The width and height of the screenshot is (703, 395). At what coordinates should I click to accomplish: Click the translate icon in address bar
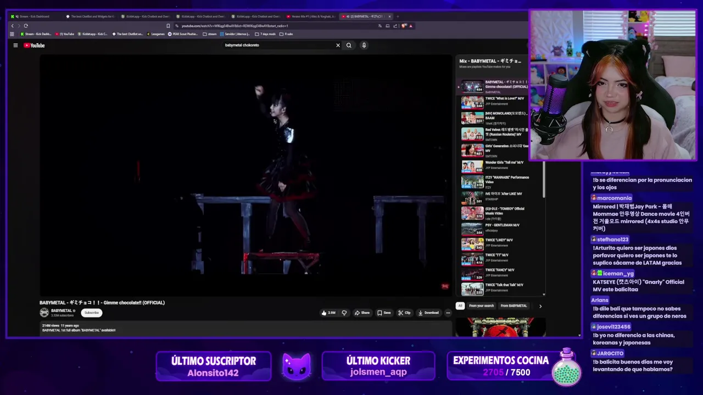[380, 26]
